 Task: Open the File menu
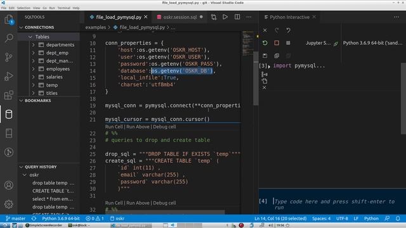click(4, 8)
